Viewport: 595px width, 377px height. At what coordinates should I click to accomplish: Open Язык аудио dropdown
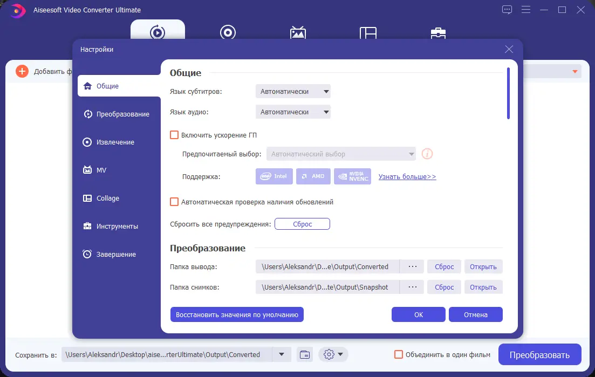tap(293, 112)
